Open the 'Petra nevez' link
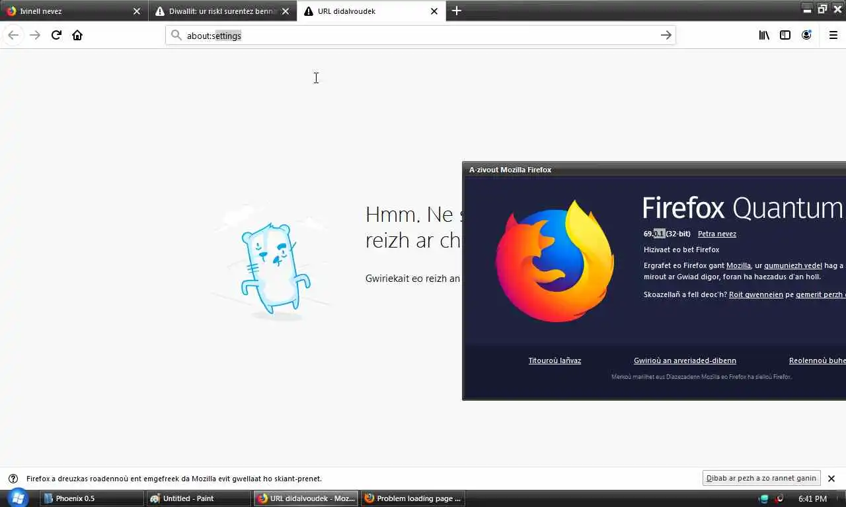Screen dimensions: 846x507 (717, 234)
